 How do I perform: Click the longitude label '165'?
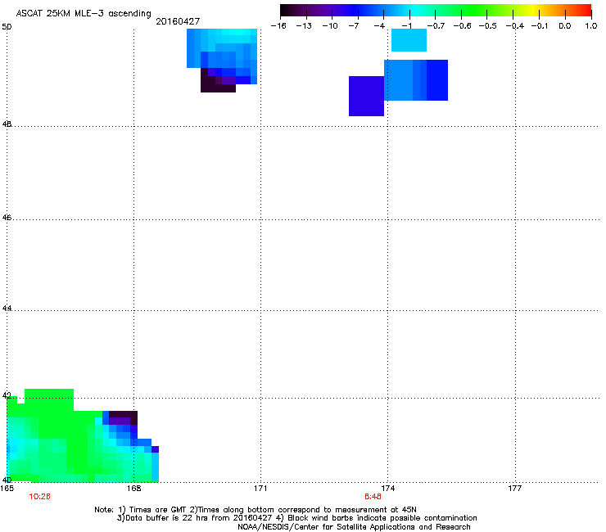7,489
